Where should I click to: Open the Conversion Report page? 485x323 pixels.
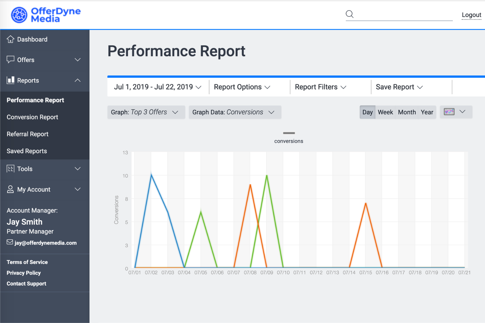click(32, 117)
